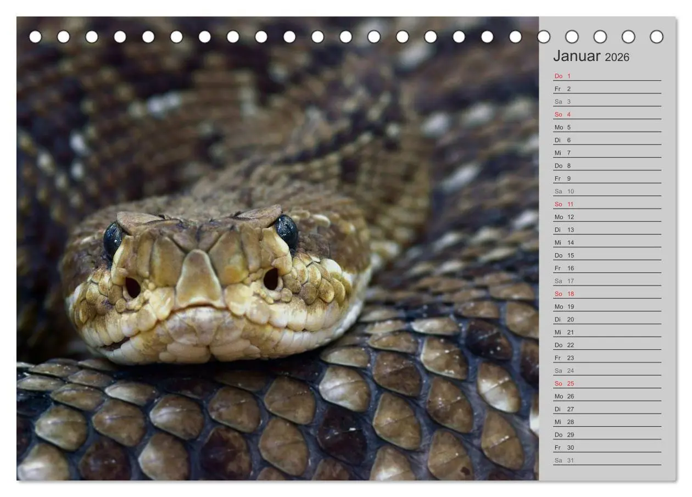Click the So 11 red date row
Screen dimensions: 692x497
pyautogui.click(x=607, y=204)
